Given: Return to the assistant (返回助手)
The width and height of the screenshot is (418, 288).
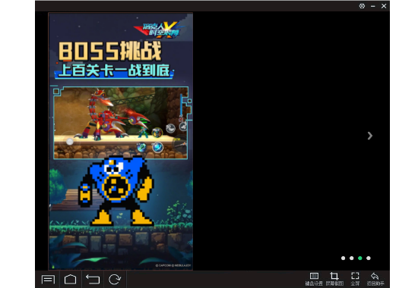Looking at the screenshot, I should 375,279.
